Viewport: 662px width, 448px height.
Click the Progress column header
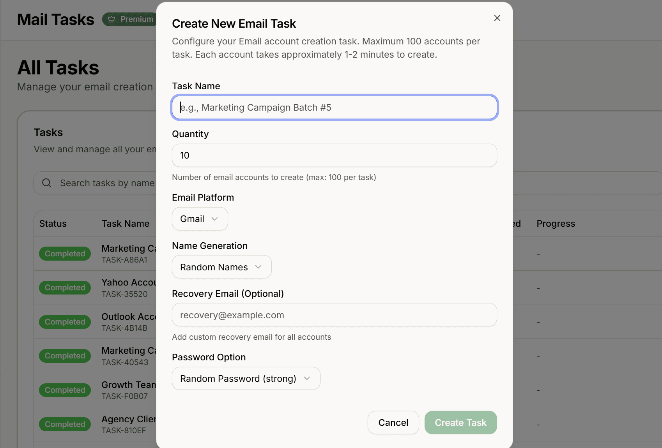click(x=556, y=224)
